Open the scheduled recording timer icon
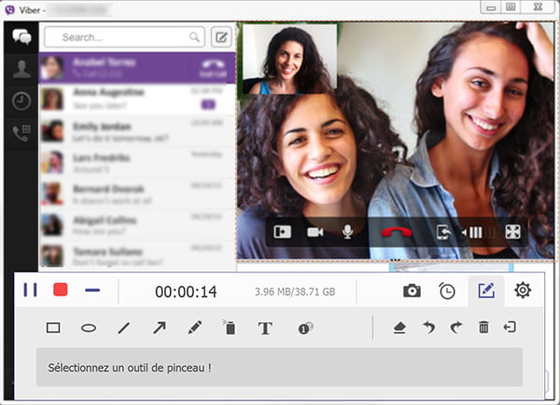560x405 pixels. point(447,291)
